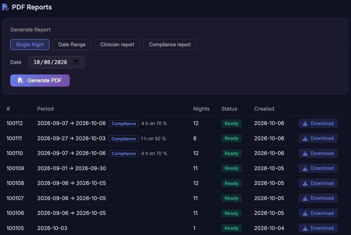351x235 pixels.
Task: Click the Ready status of report 100111
Action: pos(231,138)
